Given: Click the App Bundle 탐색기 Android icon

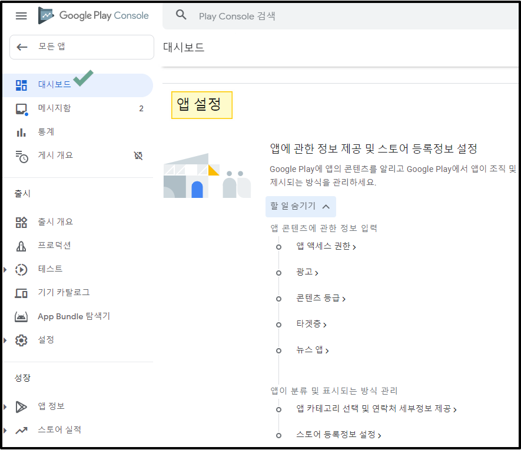Looking at the screenshot, I should tap(21, 317).
